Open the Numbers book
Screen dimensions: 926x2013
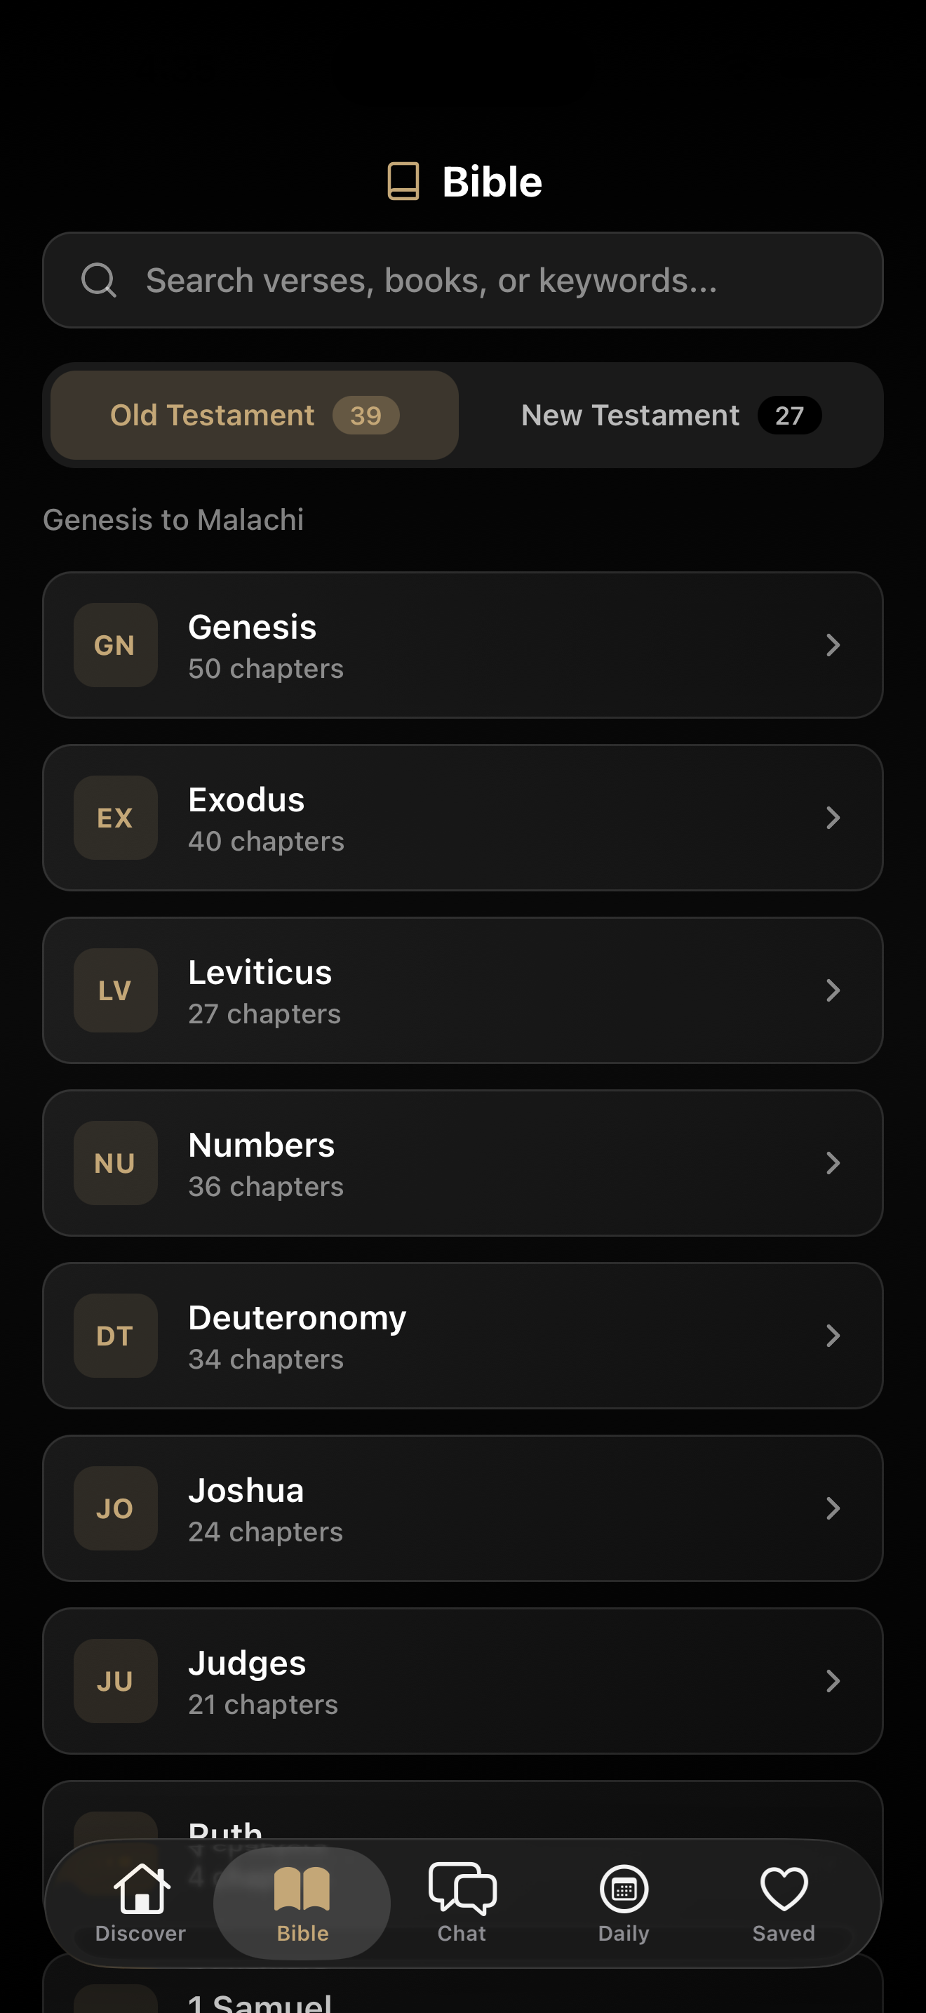[462, 1164]
